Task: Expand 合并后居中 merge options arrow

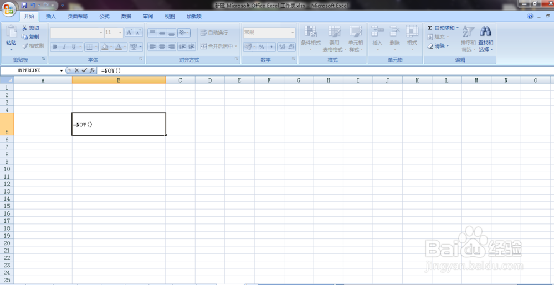Action: click(235, 47)
